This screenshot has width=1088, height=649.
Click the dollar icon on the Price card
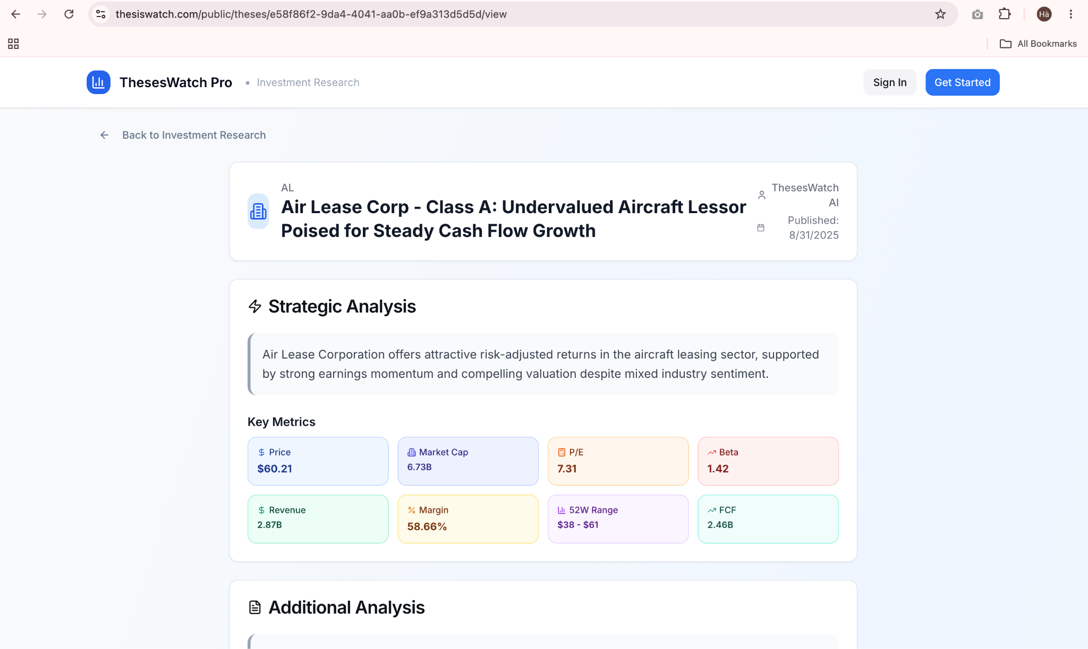click(261, 452)
